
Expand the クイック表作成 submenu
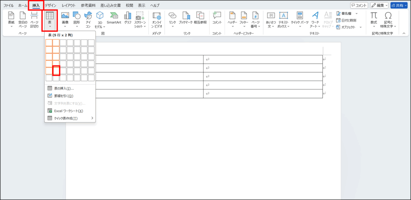click(70, 118)
